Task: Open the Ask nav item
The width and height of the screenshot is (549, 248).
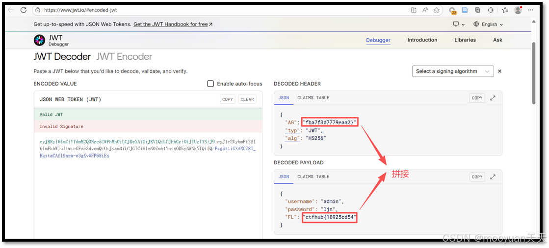Action: tap(497, 40)
